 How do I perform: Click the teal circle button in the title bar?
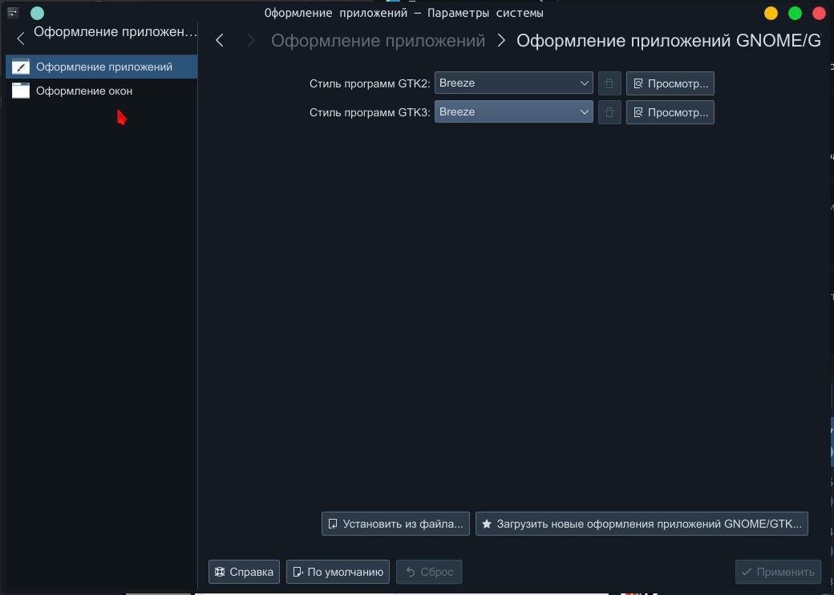coord(37,13)
